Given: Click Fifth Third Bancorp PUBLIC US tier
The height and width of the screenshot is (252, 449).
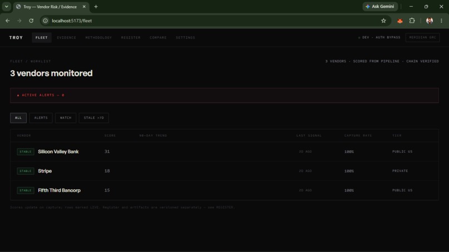Looking at the screenshot, I should 402,190.
